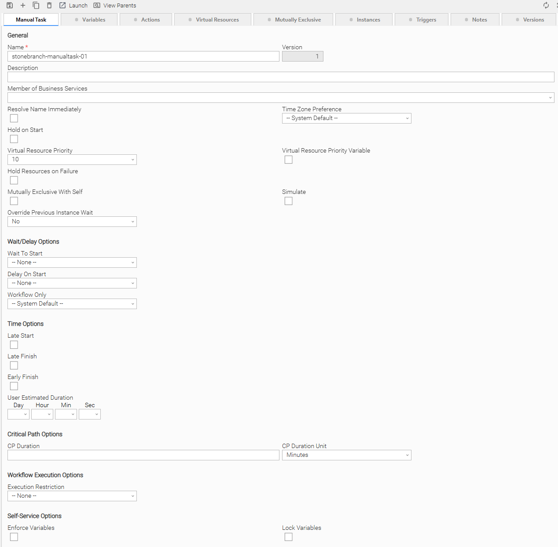The width and height of the screenshot is (558, 547).
Task: Check the Late Start option
Action: pos(14,345)
